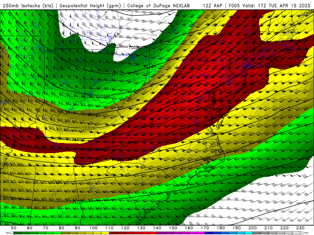Click the 130 legend value
Image resolution: width=314 pixels, height=235 pixels.
pos(141,228)
